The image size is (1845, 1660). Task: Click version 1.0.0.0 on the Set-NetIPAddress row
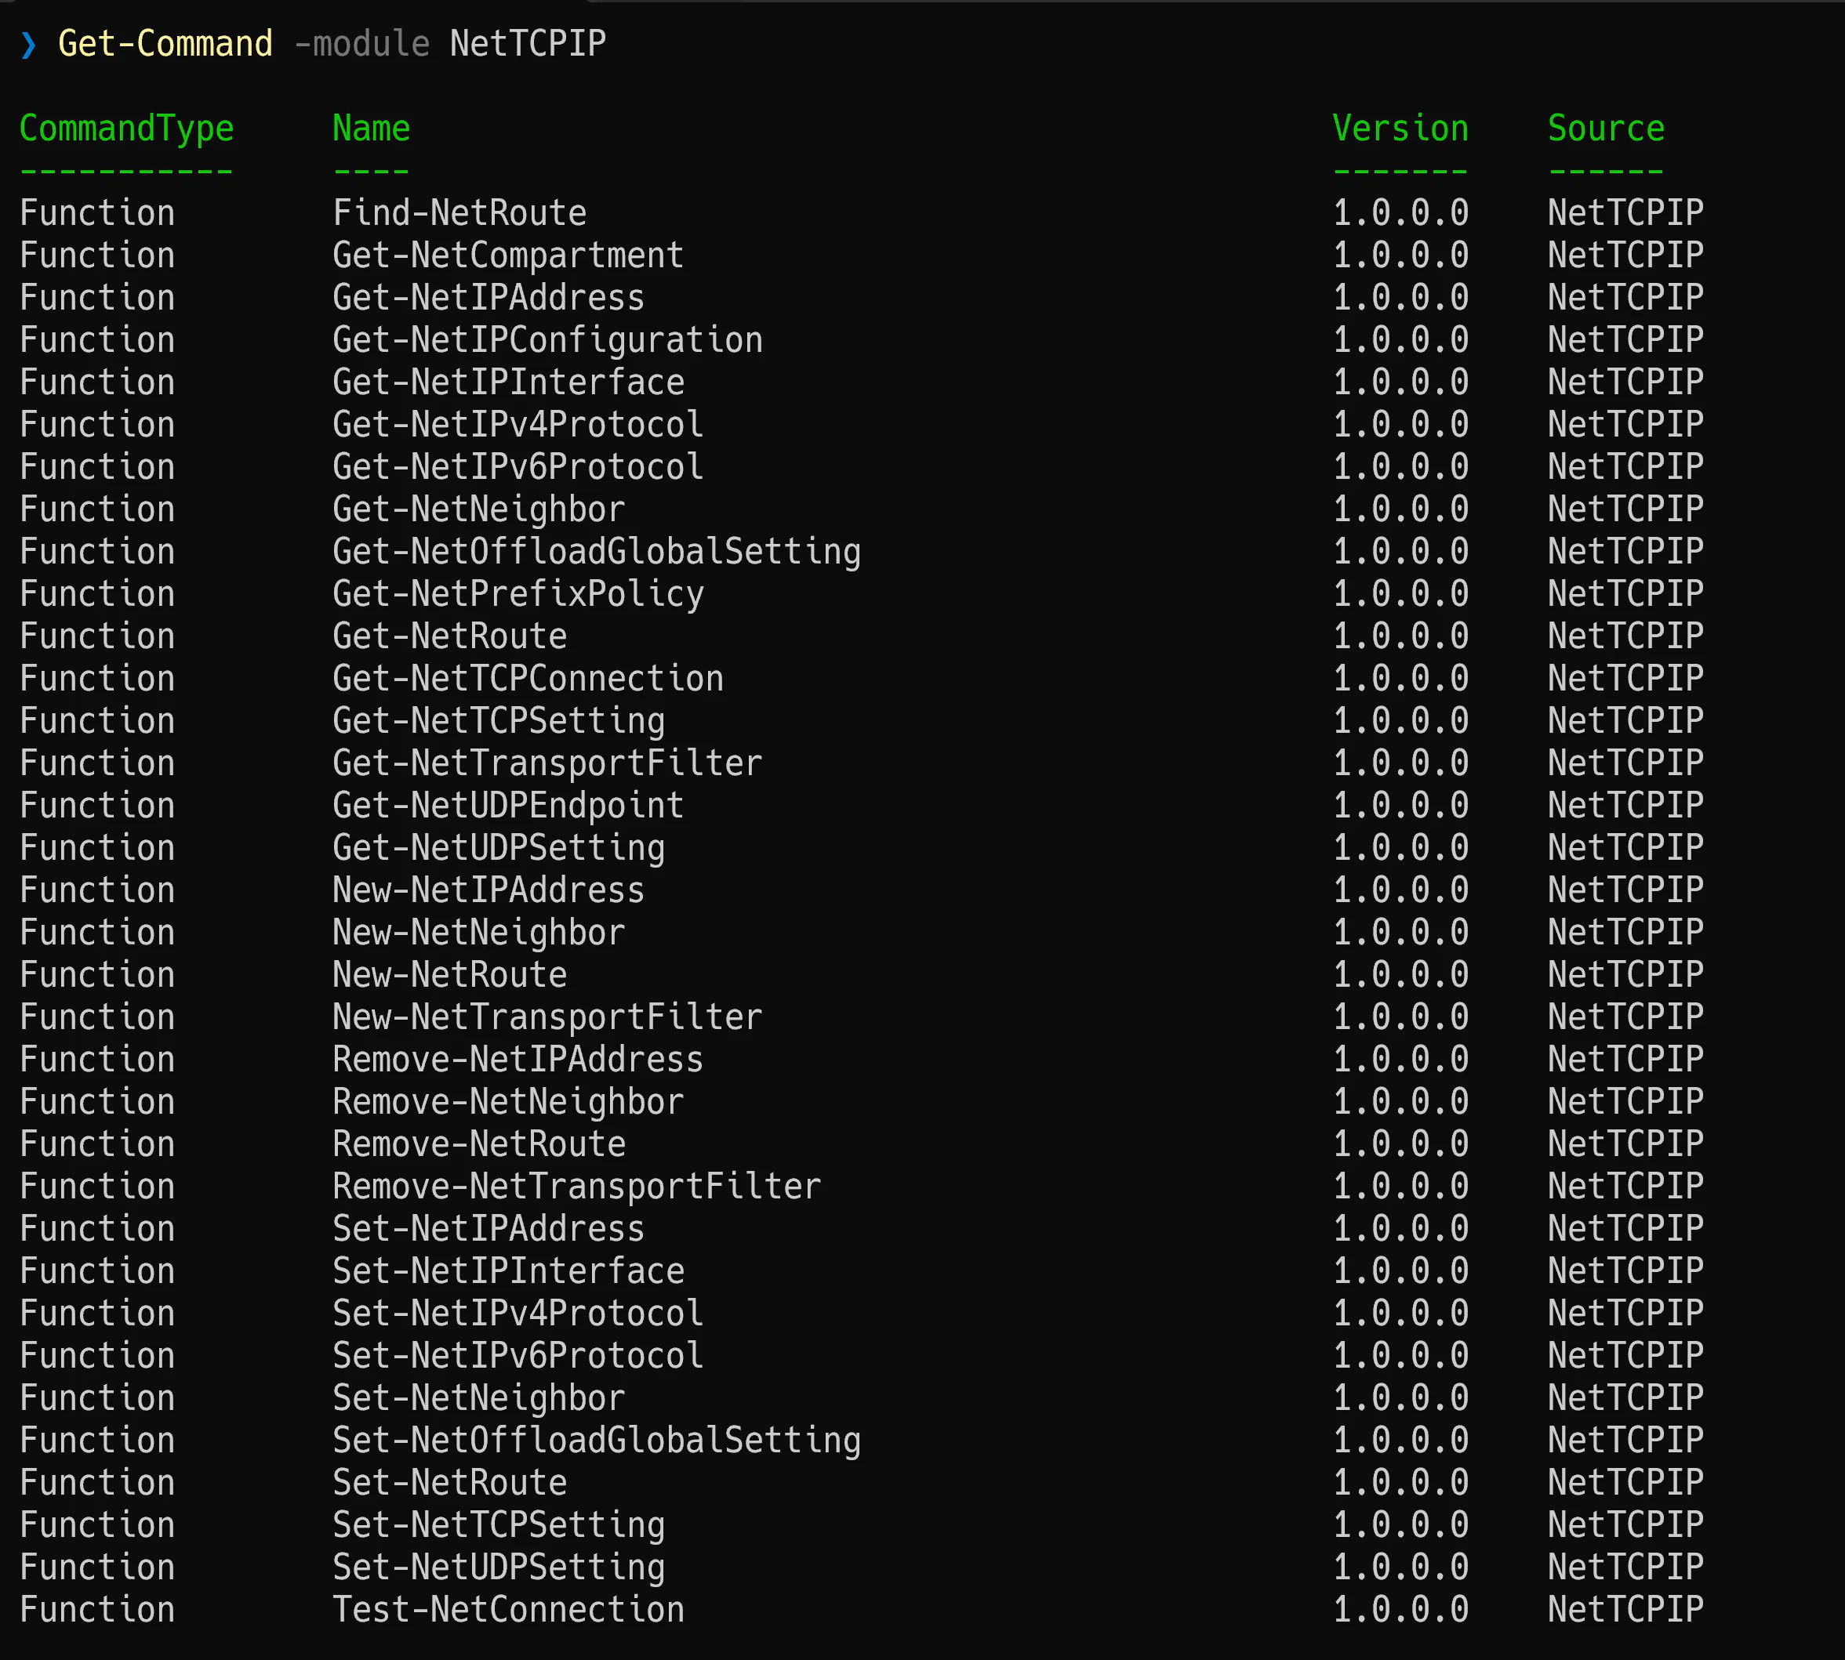click(1400, 1229)
